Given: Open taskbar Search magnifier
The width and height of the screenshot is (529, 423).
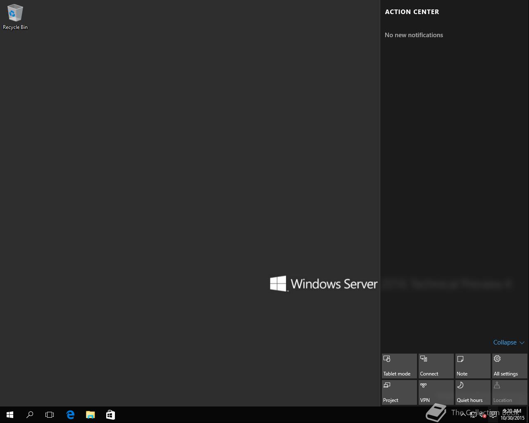Looking at the screenshot, I should tap(30, 415).
